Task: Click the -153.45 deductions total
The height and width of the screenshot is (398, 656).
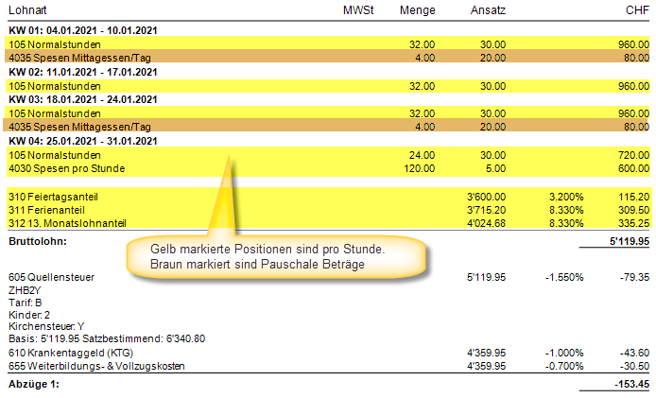Action: tap(630, 384)
